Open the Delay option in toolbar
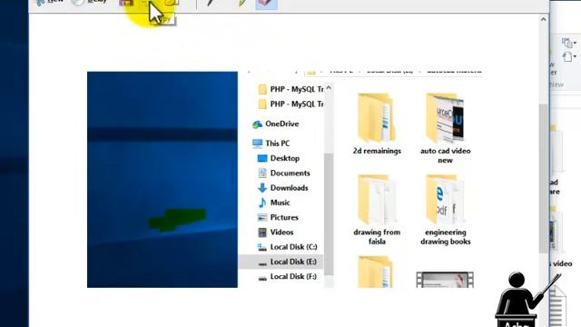 89,2
